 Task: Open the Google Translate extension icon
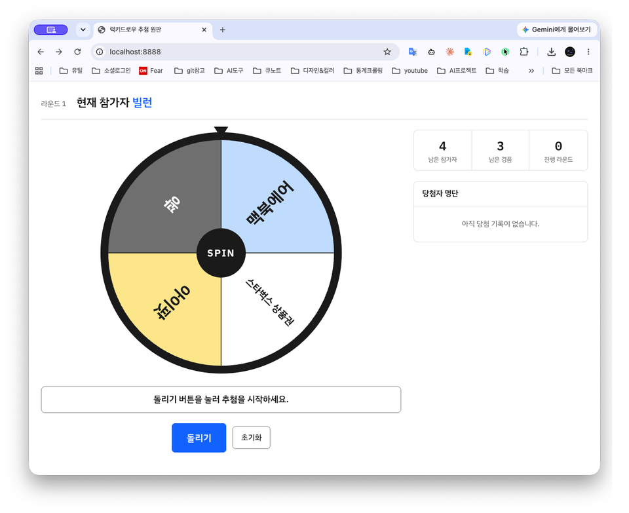click(412, 52)
